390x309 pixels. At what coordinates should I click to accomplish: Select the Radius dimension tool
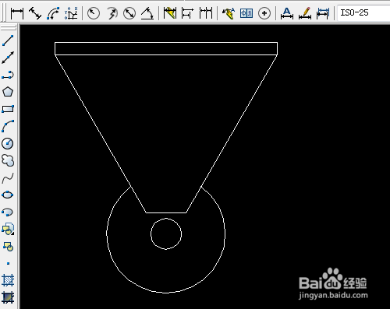[x=94, y=13]
